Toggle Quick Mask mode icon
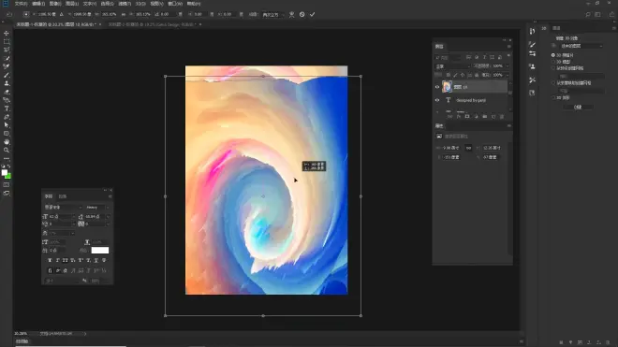The image size is (618, 347). tap(7, 184)
